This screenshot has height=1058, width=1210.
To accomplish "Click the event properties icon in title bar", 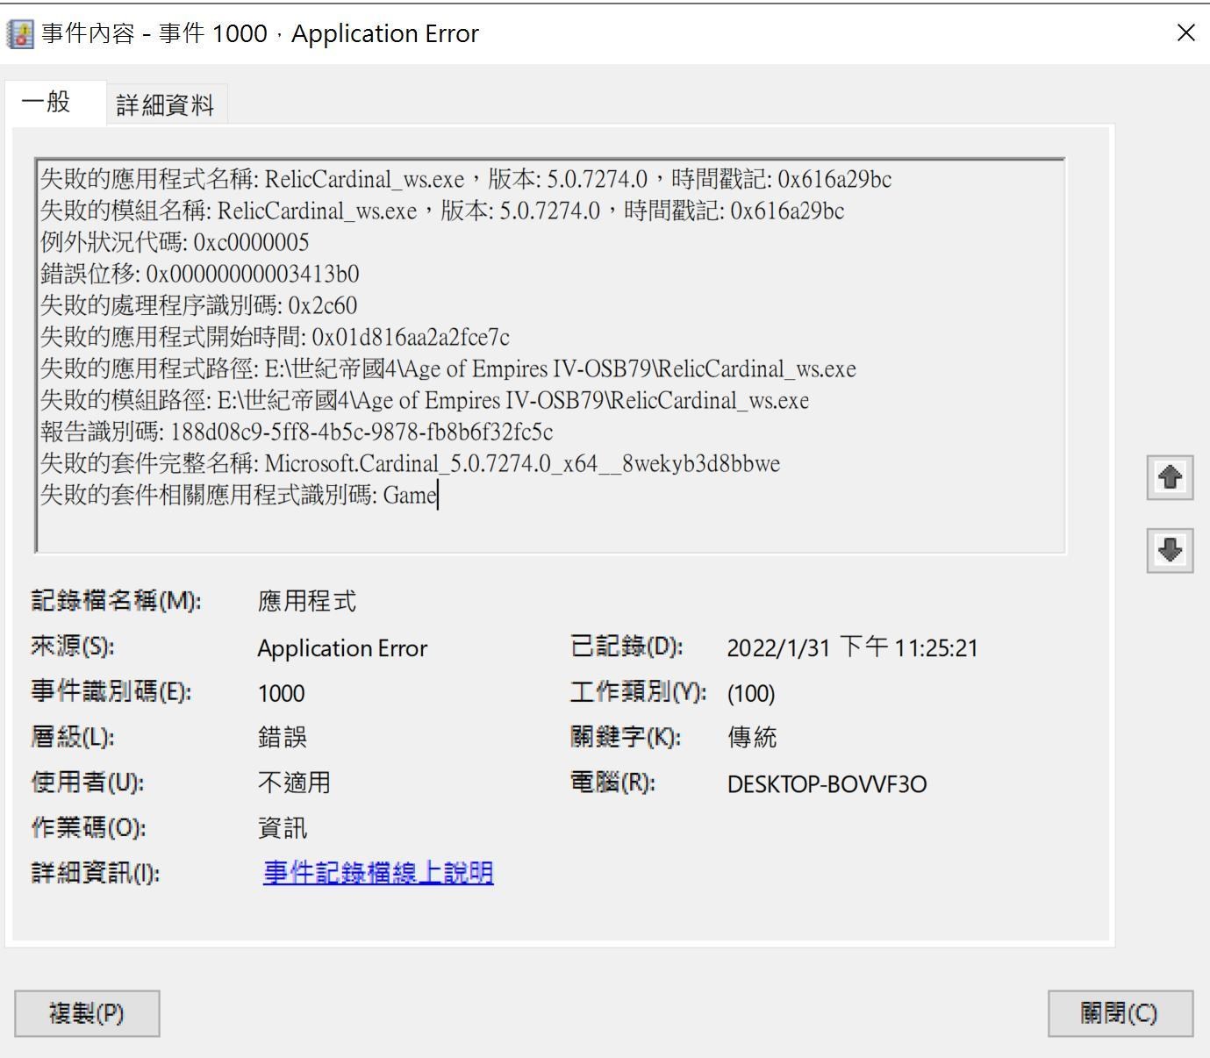I will pyautogui.click(x=19, y=34).
